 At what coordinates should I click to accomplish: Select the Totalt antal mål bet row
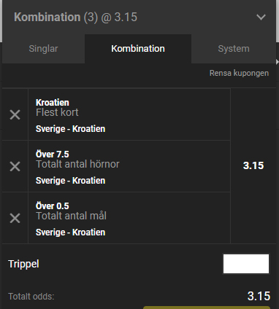(129, 218)
